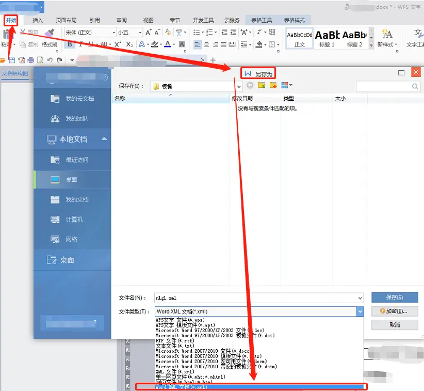The image size is (424, 391).
Task: Click the Cut scissors icon
Action: coord(23,32)
